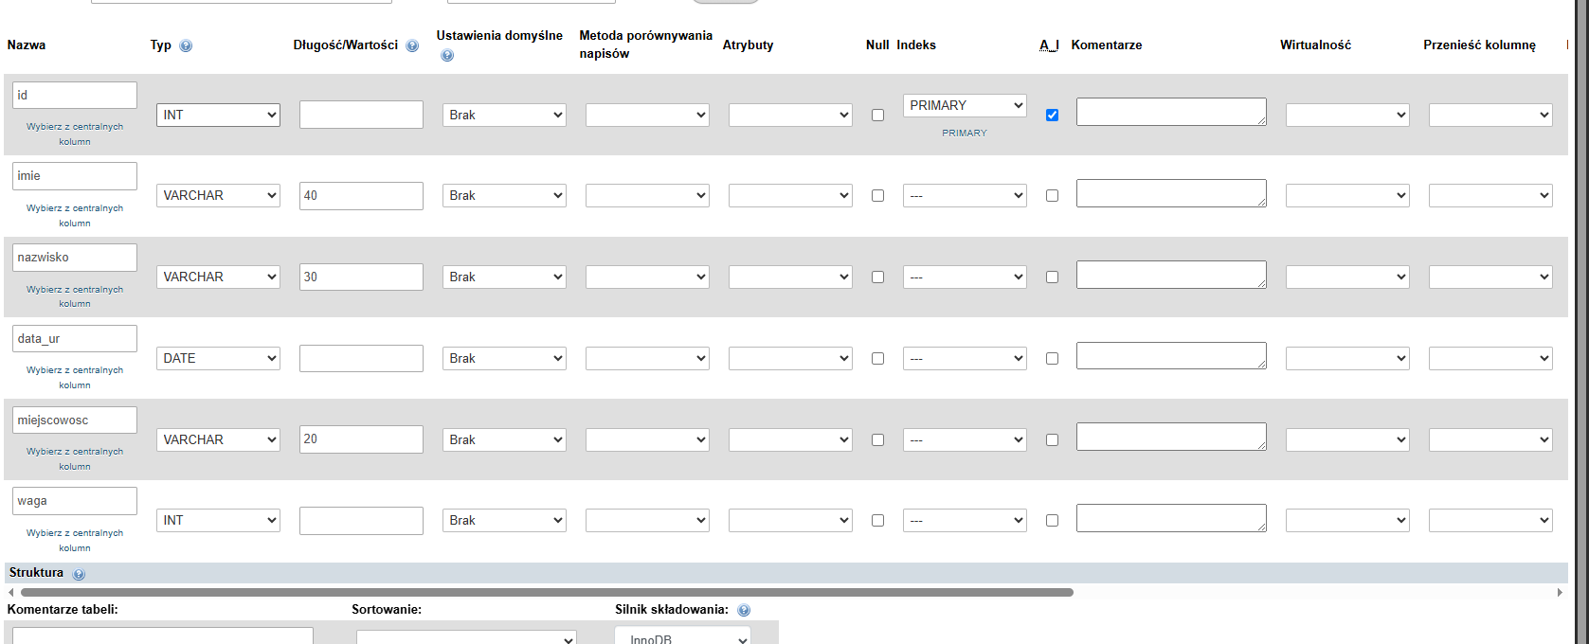Enable Null checkbox for imie column

[877, 196]
